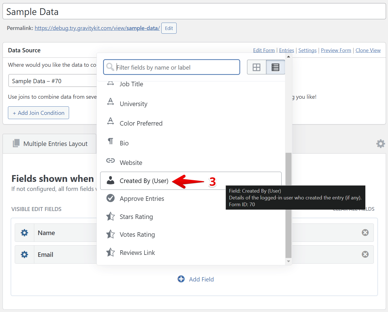Click the Email field row label

[x=46, y=255]
